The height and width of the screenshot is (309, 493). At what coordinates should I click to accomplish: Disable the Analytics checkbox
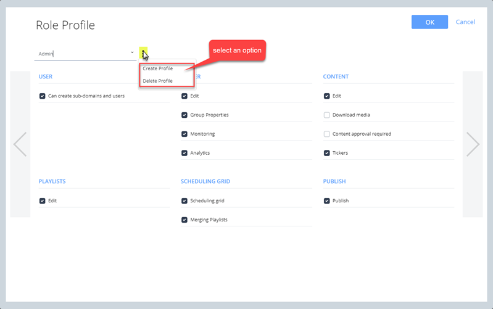coord(184,153)
